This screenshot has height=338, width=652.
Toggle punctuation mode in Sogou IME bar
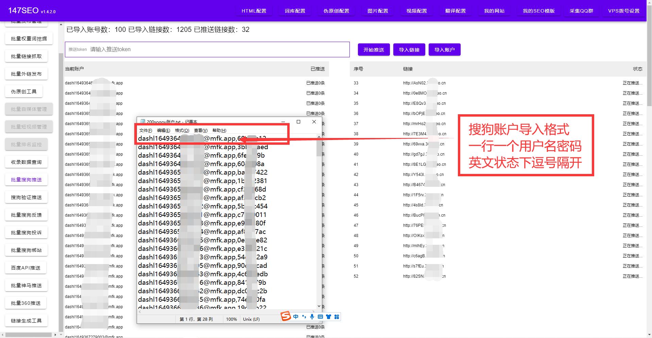click(304, 317)
